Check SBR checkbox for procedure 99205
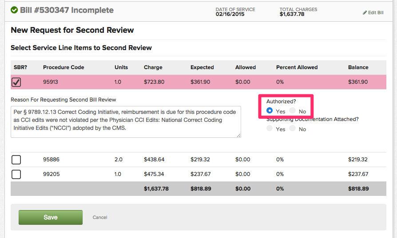 pos(16,174)
